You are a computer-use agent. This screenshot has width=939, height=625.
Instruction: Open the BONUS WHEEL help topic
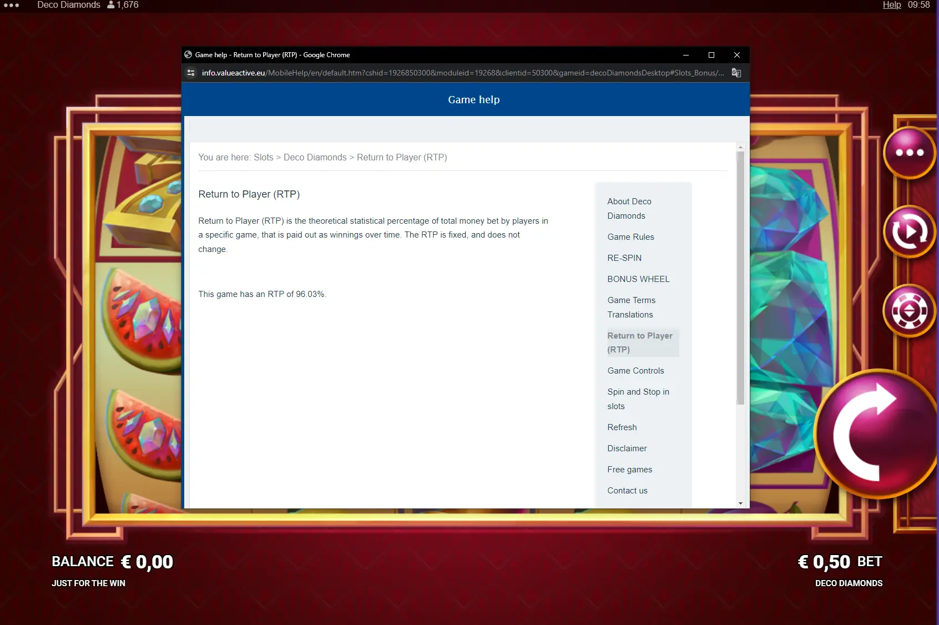(x=638, y=279)
